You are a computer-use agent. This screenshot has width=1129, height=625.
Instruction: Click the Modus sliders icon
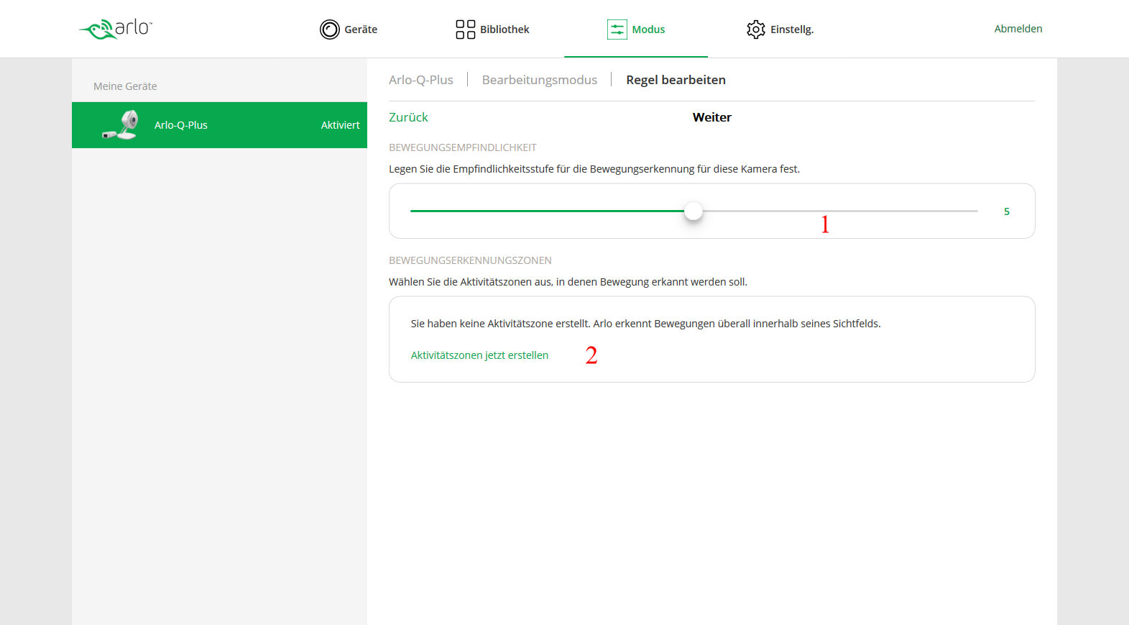617,29
